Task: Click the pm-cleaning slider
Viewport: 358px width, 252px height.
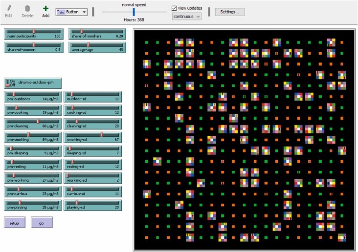Action: click(33, 124)
